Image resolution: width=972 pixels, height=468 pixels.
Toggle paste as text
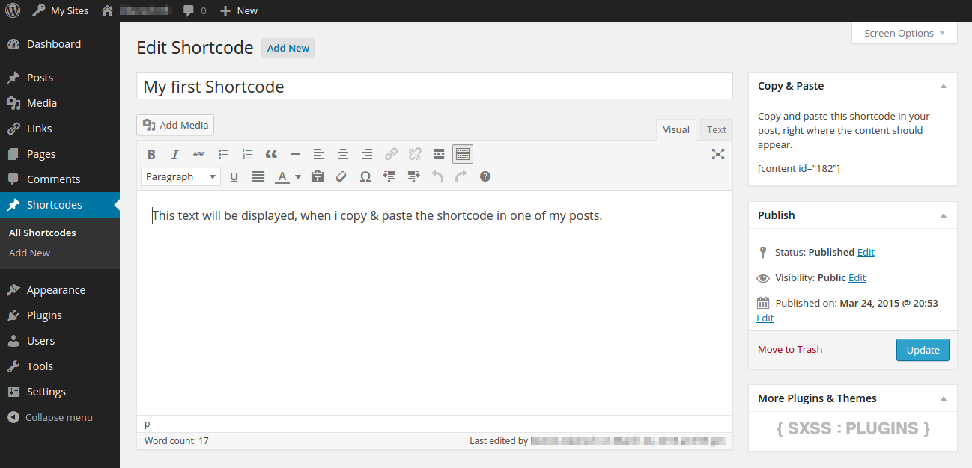click(318, 176)
